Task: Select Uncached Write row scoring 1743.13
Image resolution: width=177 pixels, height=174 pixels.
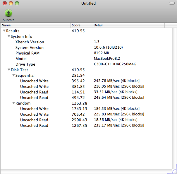Action: [87, 109]
